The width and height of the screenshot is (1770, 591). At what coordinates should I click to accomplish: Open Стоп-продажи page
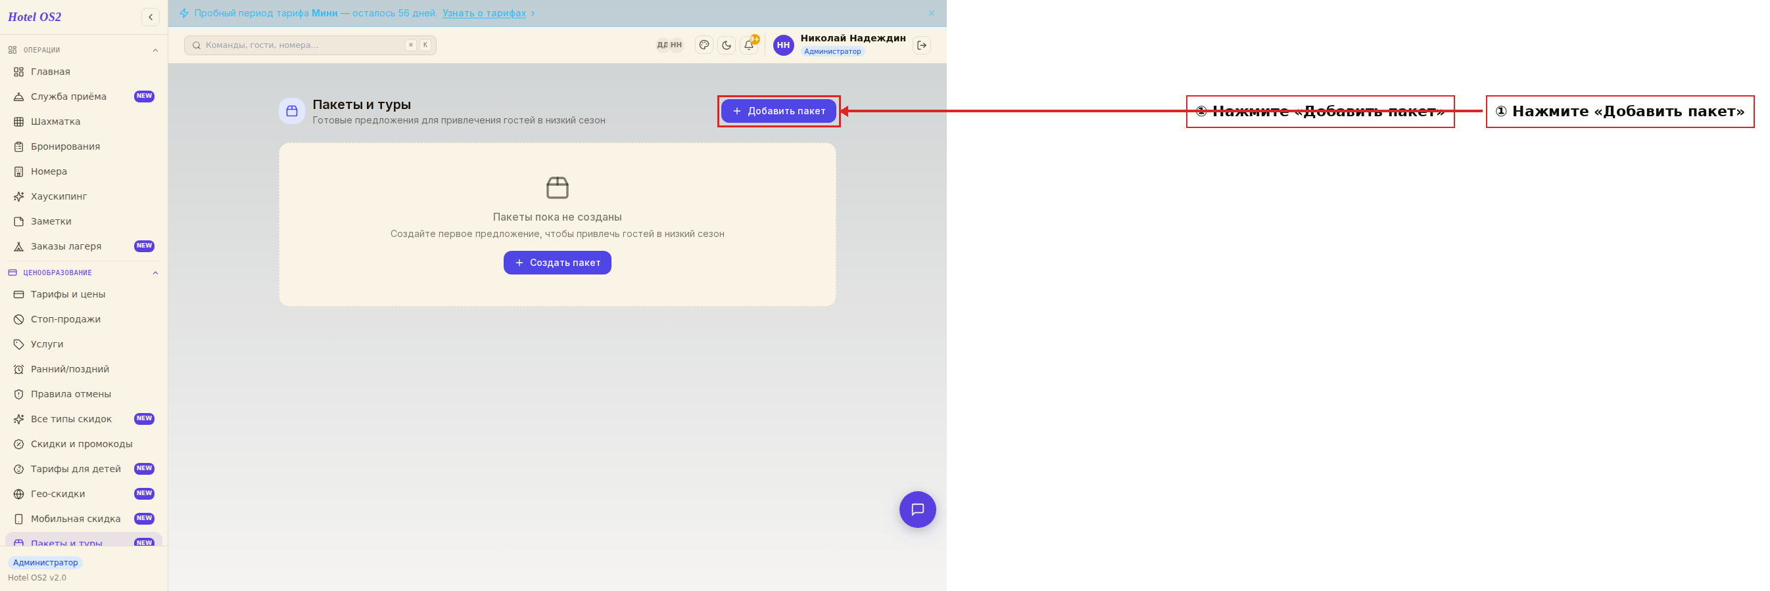83,319
